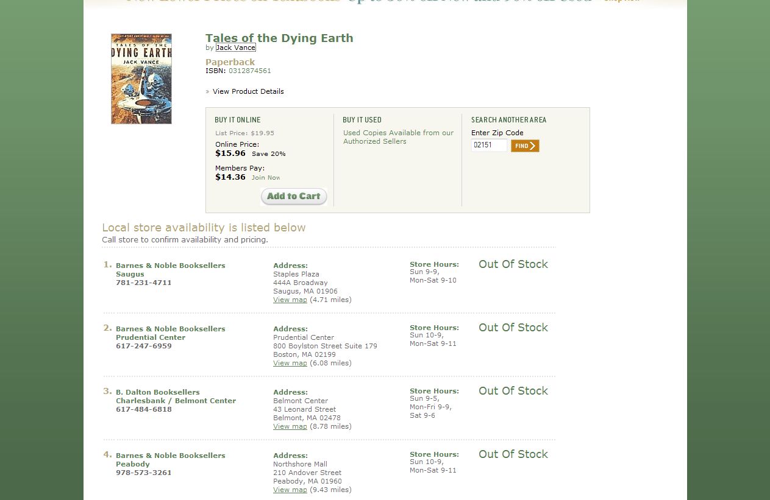
Task: Click the phone number 617-484-6818
Action: pyautogui.click(x=144, y=409)
